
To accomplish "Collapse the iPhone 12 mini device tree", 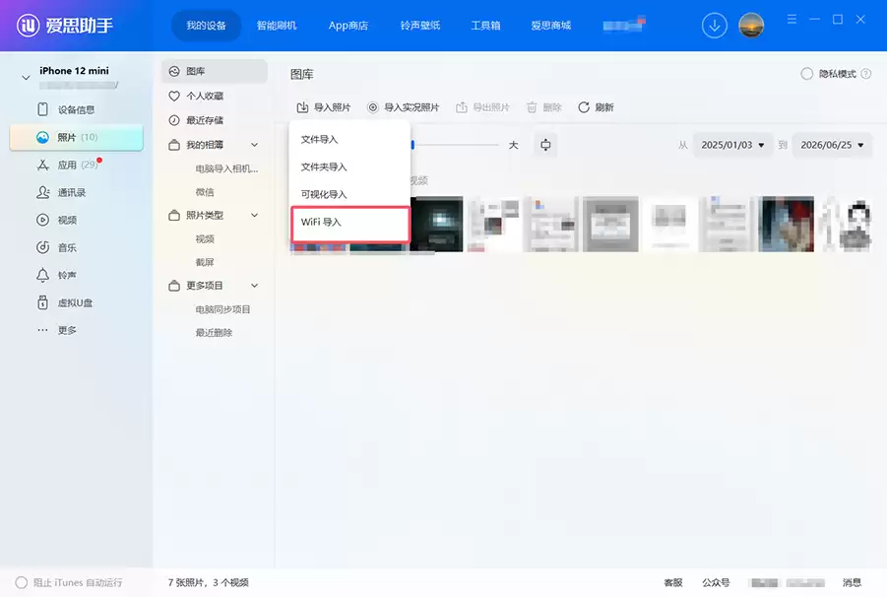I will click(x=26, y=77).
